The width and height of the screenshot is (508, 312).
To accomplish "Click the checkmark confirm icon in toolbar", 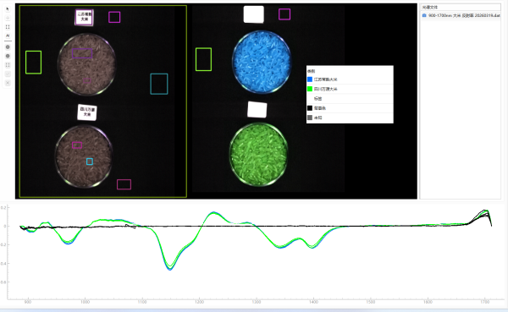I will (x=8, y=74).
